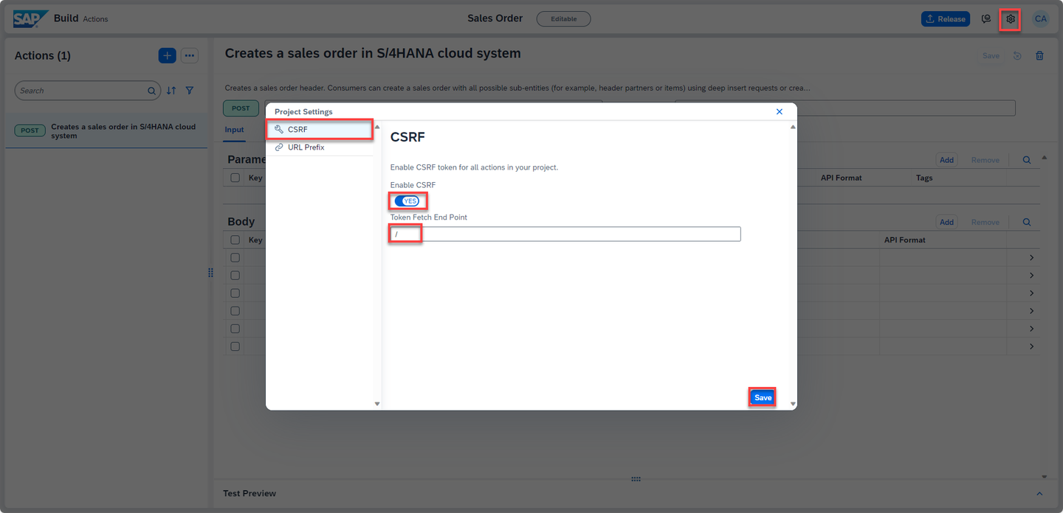This screenshot has height=513, width=1063.
Task: Click the SAP logo
Action: (x=31, y=18)
